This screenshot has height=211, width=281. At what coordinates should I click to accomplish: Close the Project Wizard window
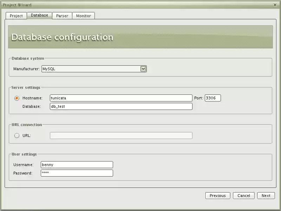pyautogui.click(x=275, y=5)
